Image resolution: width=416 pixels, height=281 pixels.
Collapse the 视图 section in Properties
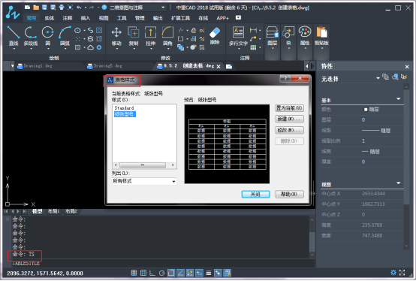[398, 183]
